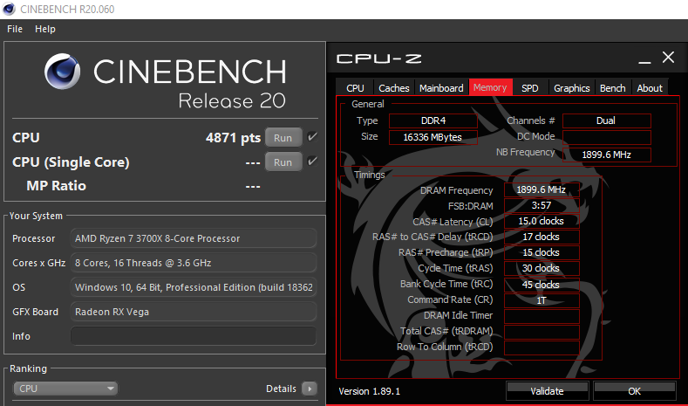
Task: Click the Channels # value Dual
Action: click(x=606, y=120)
